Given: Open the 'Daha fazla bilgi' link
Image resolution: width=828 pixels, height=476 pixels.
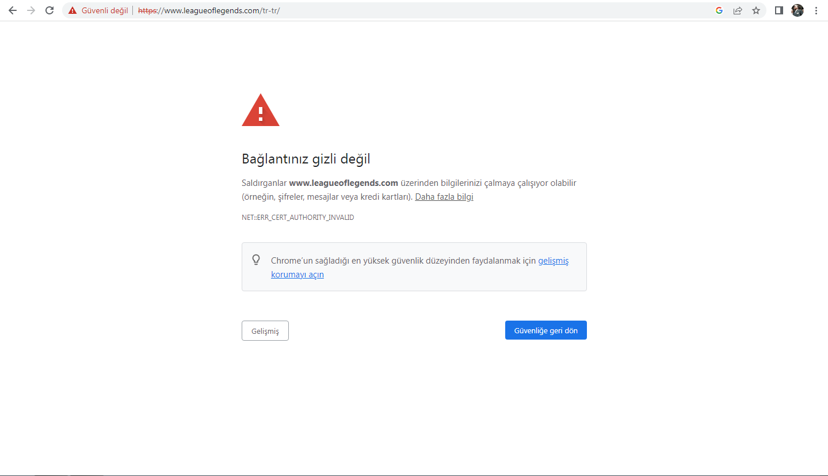Looking at the screenshot, I should click(444, 197).
